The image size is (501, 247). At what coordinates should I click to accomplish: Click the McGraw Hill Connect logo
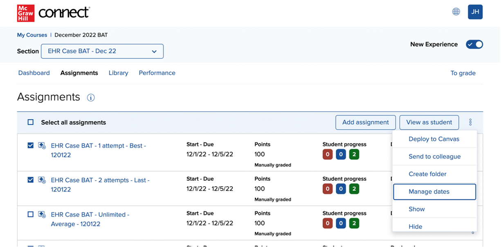[x=54, y=13]
